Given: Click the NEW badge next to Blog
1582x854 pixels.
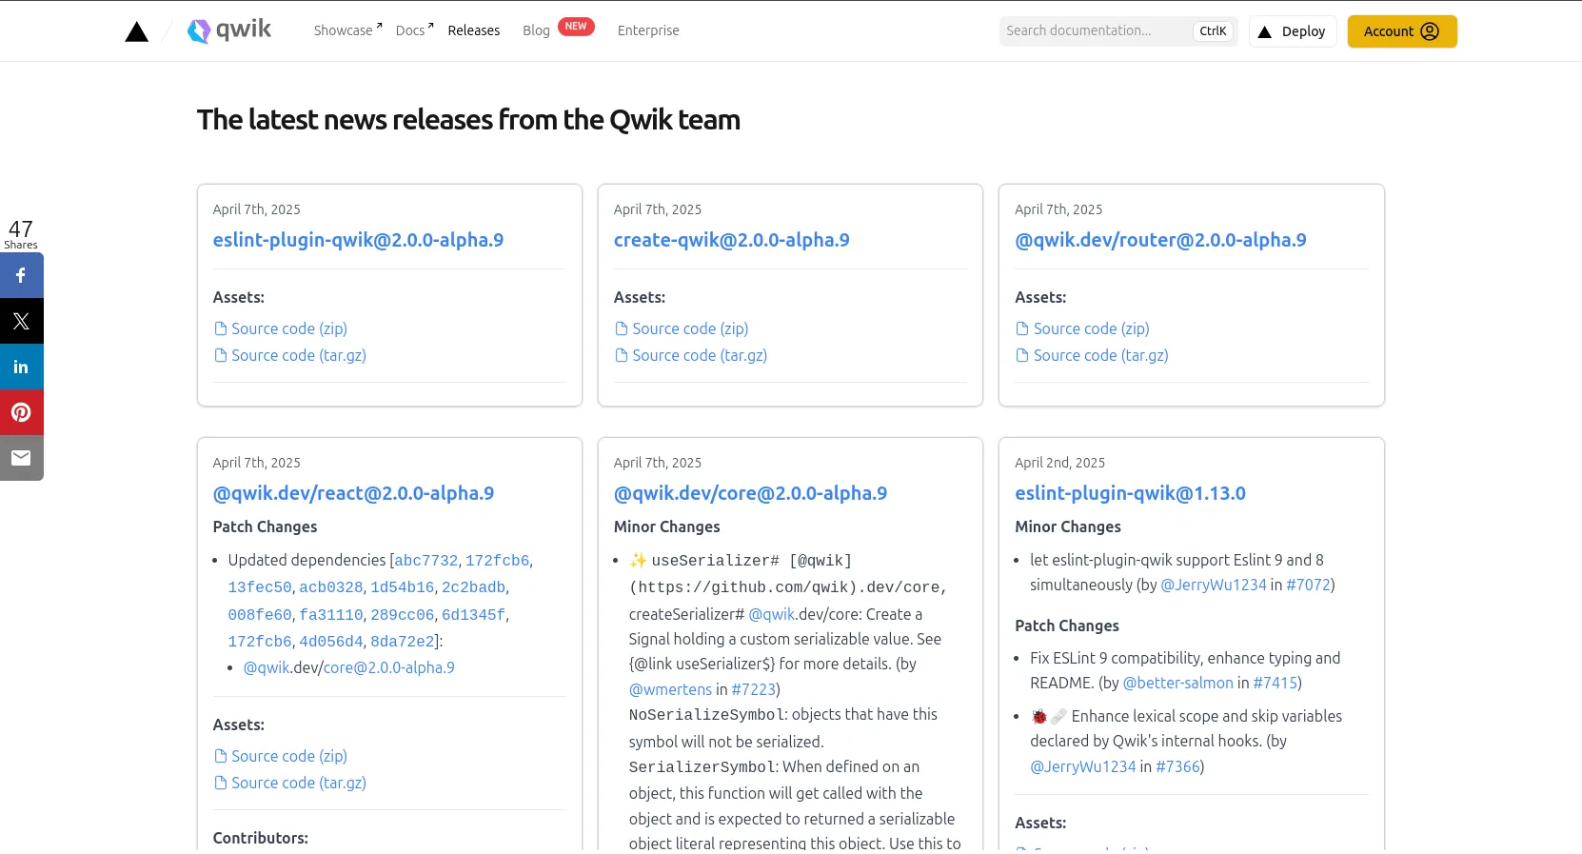Looking at the screenshot, I should (x=576, y=27).
